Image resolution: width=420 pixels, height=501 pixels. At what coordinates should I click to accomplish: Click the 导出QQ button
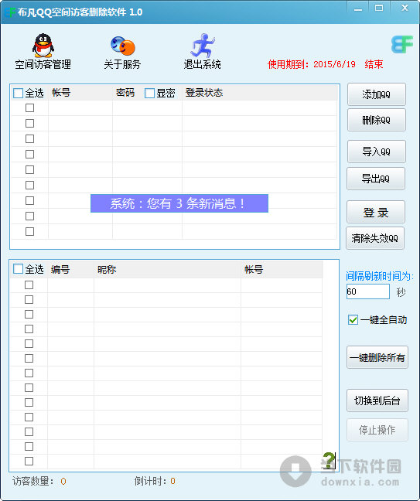(376, 179)
